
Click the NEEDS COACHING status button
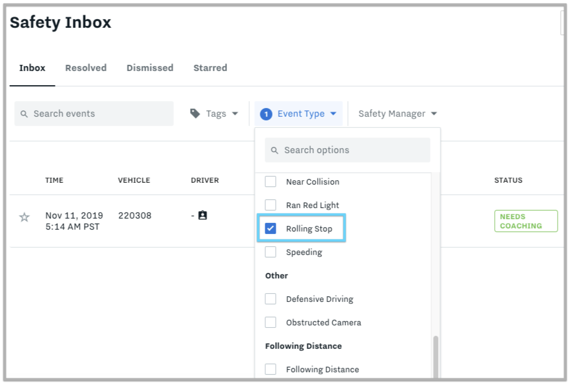[x=526, y=220]
